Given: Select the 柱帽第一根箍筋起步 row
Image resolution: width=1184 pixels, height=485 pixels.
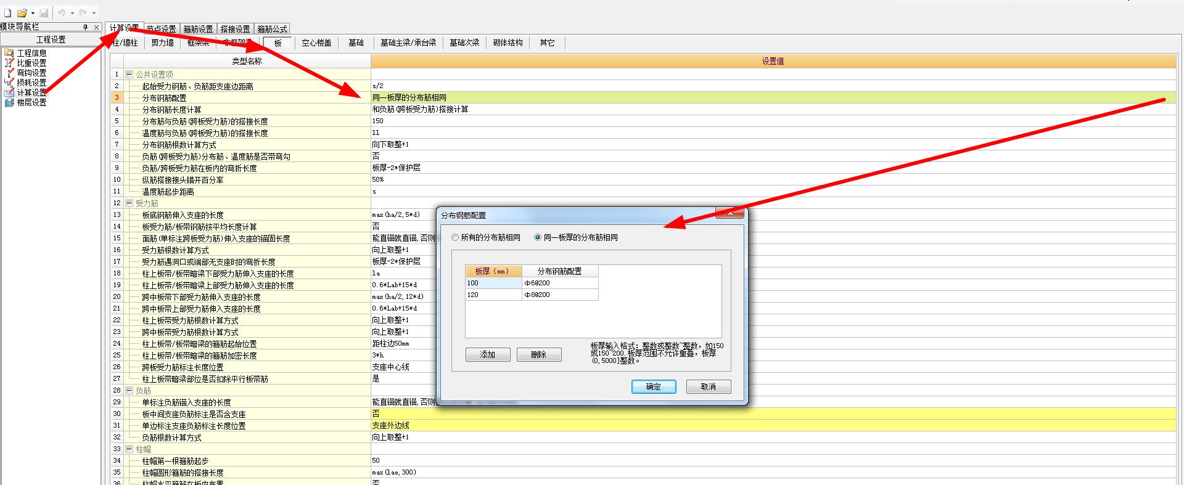Looking at the screenshot, I should (643, 461).
